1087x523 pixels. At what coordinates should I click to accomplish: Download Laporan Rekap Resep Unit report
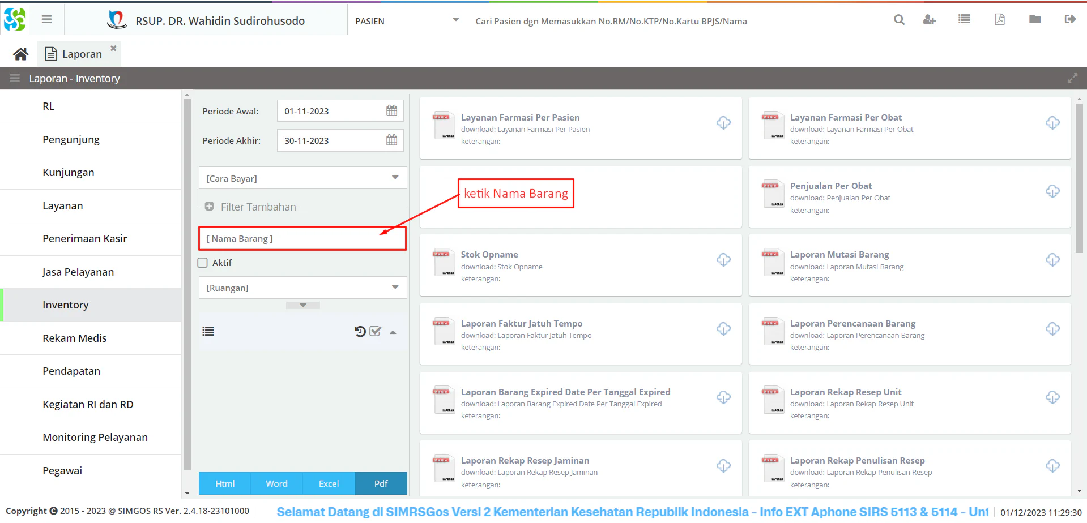click(1052, 397)
